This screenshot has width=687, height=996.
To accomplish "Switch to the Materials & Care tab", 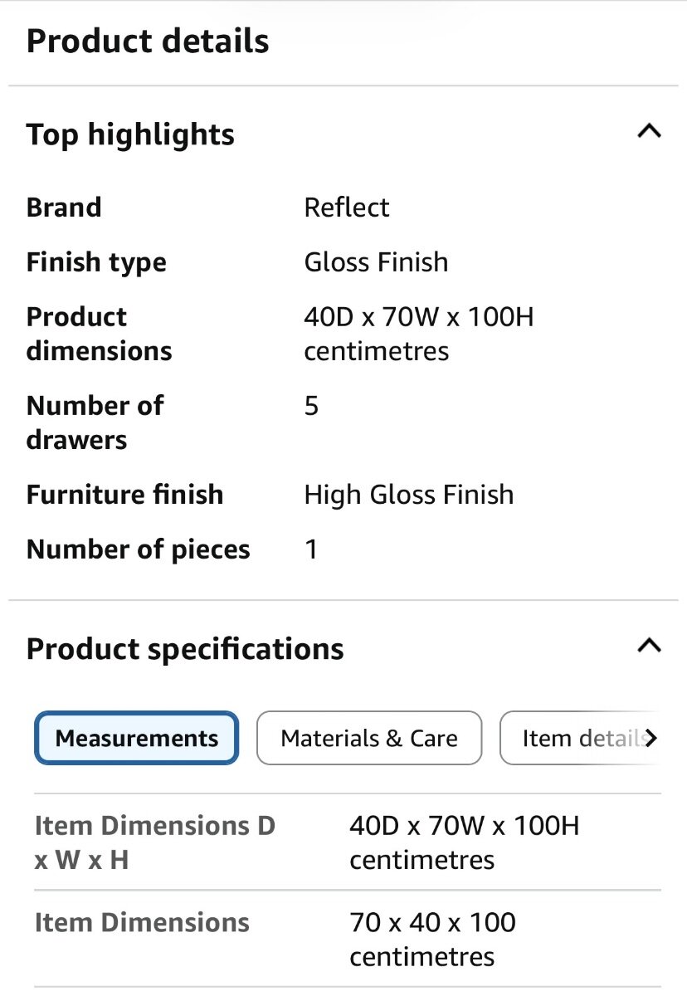I will [369, 738].
